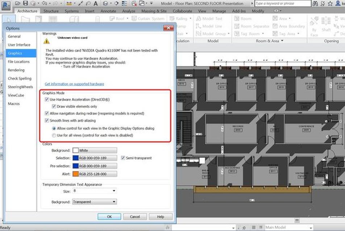Click the Room tool in the ribbon

[243, 19]
